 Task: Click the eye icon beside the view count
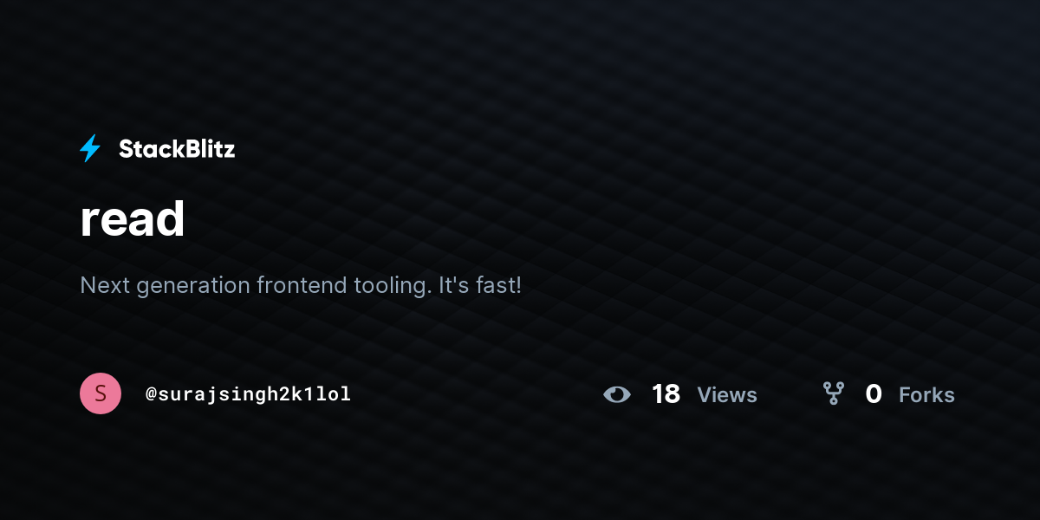(x=617, y=394)
